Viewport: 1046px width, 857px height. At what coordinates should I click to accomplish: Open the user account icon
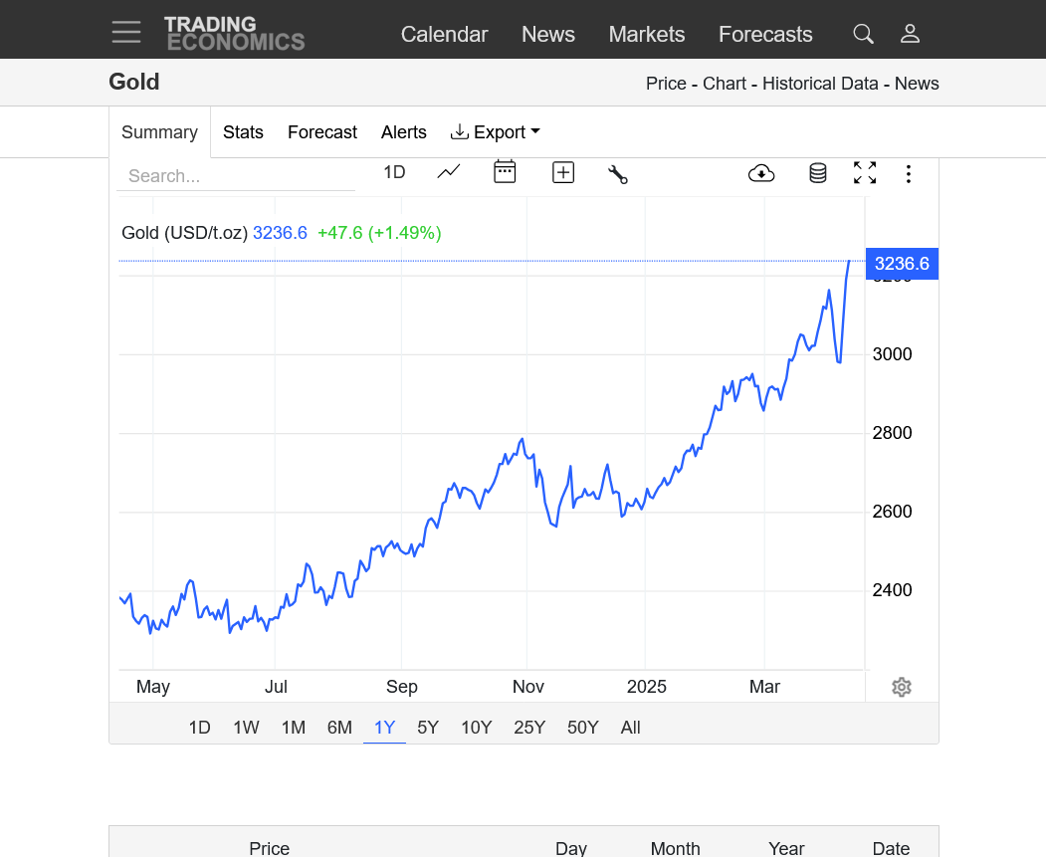tap(910, 34)
